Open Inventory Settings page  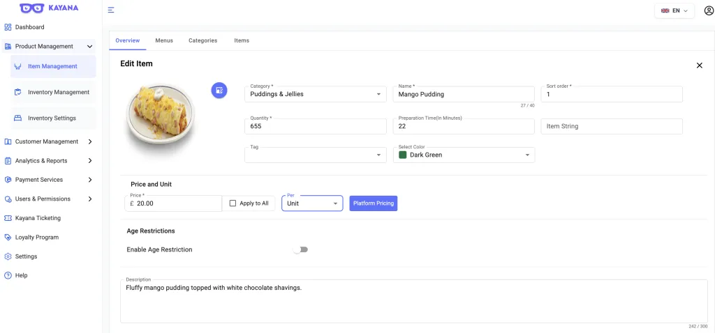coord(53,118)
